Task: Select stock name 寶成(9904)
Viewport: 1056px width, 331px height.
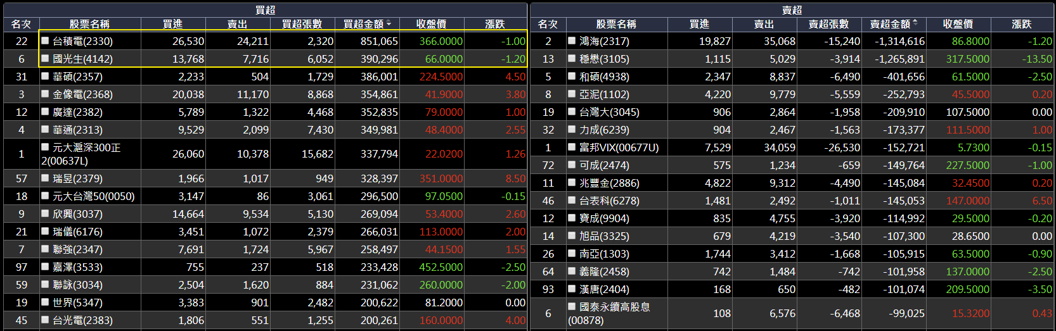Action: point(604,218)
